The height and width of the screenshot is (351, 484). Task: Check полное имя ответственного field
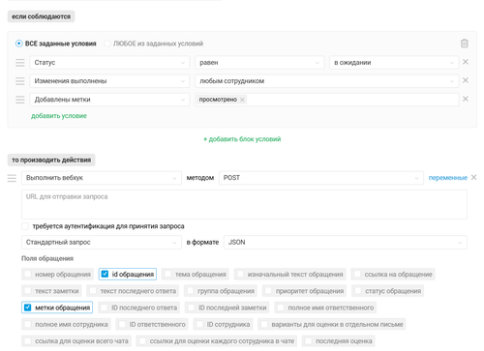pos(281,307)
